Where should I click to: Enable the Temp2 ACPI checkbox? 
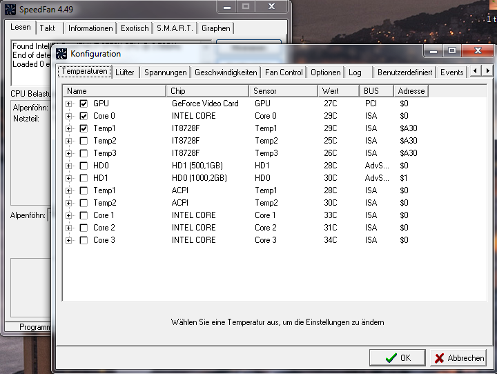coord(84,203)
